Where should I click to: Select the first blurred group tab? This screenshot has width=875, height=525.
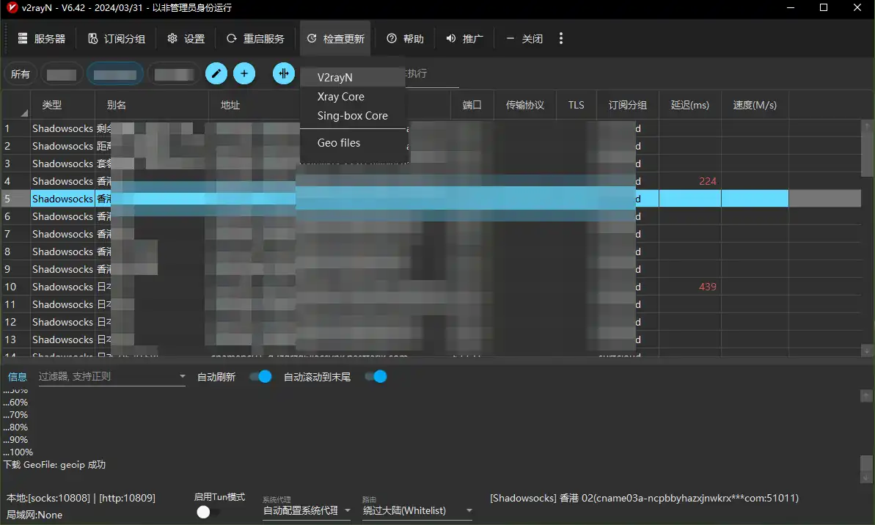62,74
